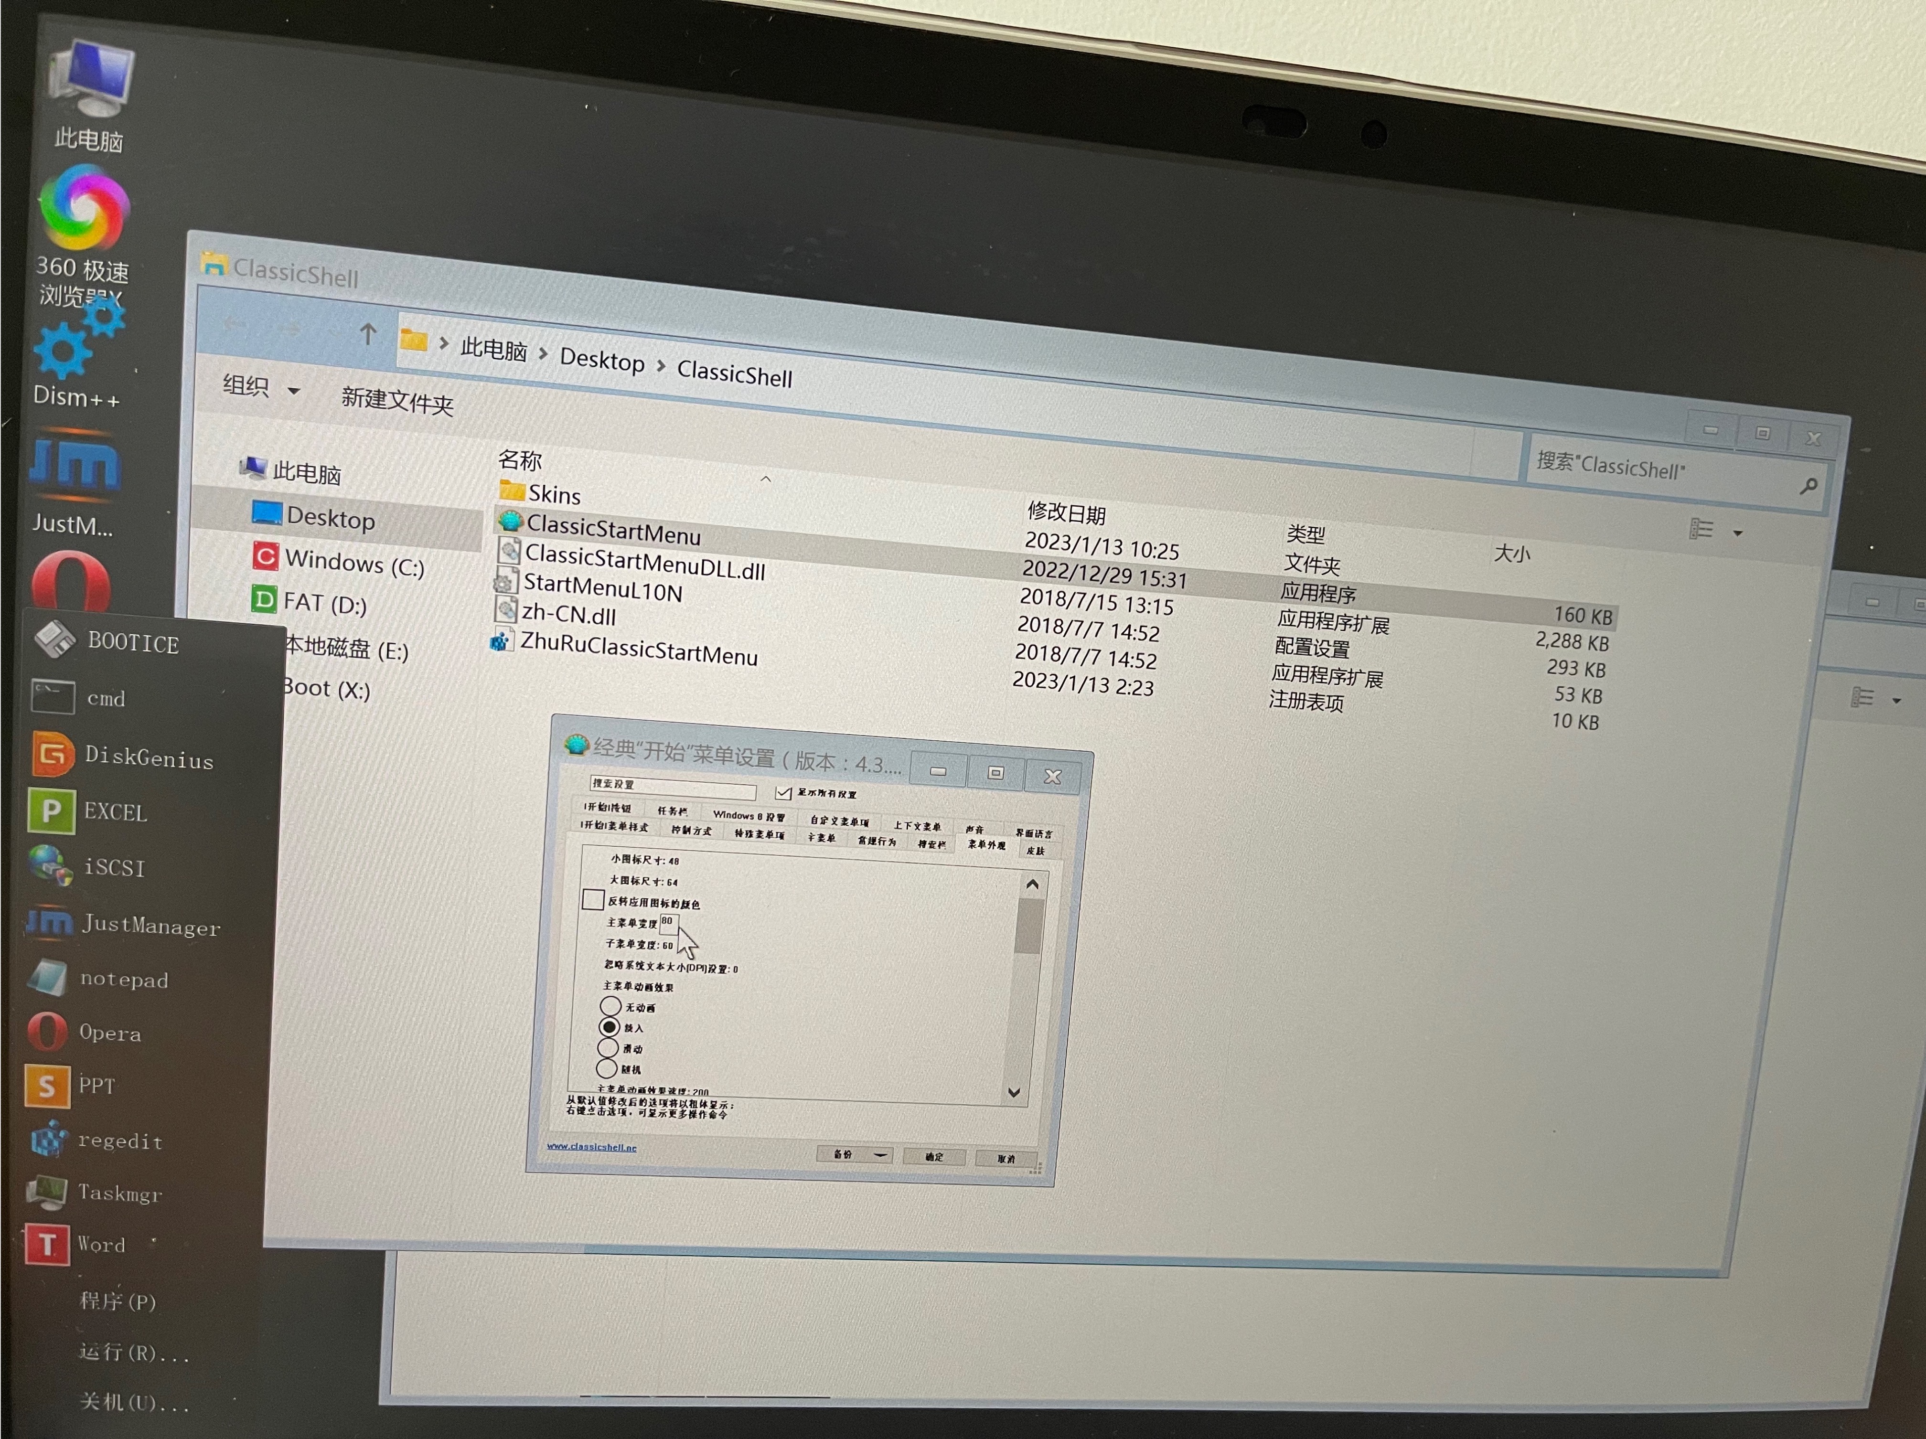Click the 确定 button
This screenshot has width=1926, height=1439.
(x=934, y=1156)
